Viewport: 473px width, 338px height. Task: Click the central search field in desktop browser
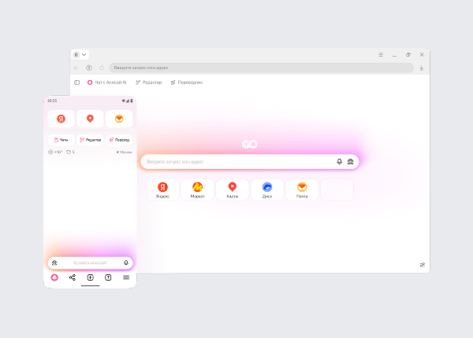pyautogui.click(x=250, y=162)
